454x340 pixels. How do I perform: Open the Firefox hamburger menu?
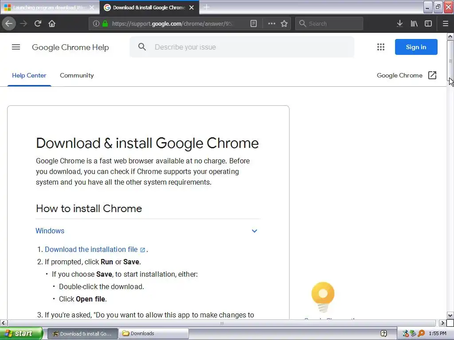coord(445,23)
